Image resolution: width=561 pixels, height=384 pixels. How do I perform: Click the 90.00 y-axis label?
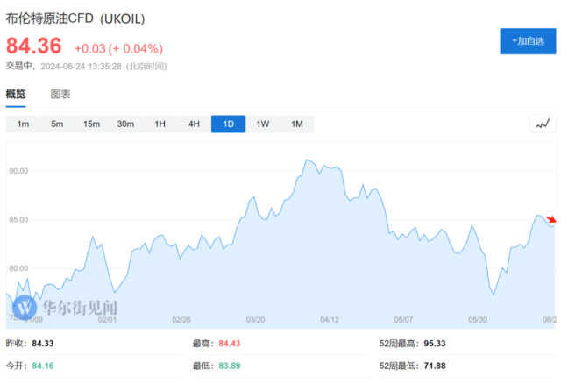tap(18, 171)
